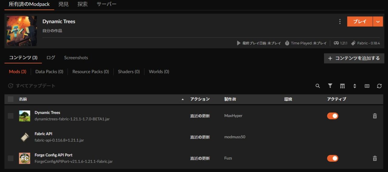Disable the Forge Config API Port toggle
The width and height of the screenshot is (388, 172).
point(333,158)
